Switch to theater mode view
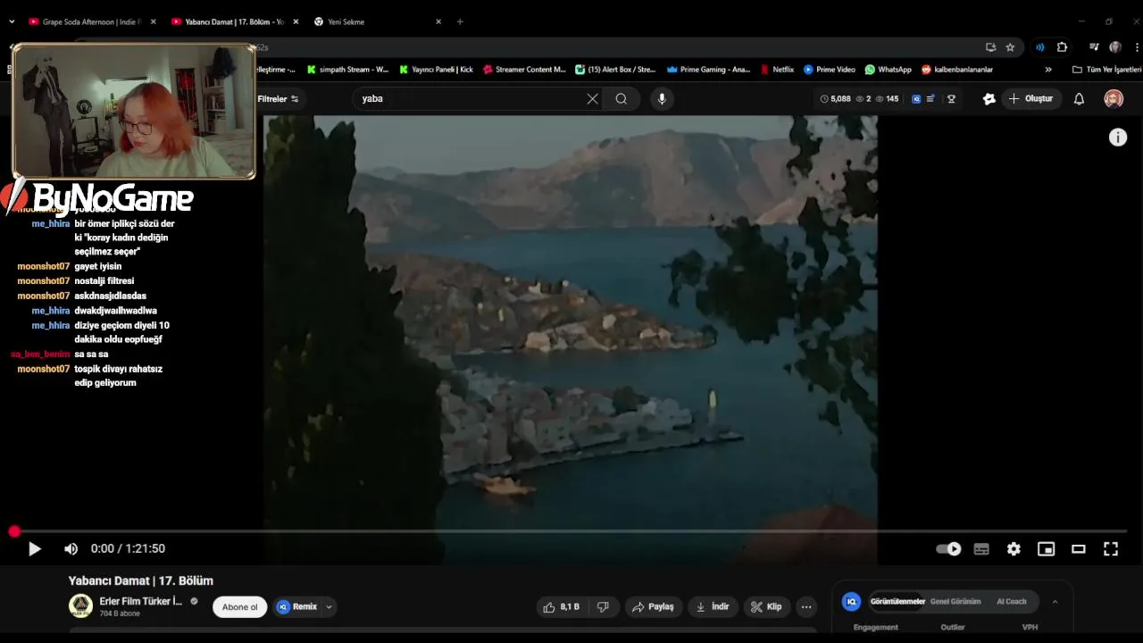Image resolution: width=1143 pixels, height=643 pixels. pos(1079,549)
